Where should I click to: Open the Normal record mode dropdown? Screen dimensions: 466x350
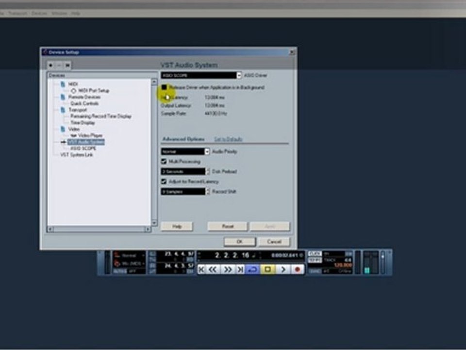tap(130, 255)
